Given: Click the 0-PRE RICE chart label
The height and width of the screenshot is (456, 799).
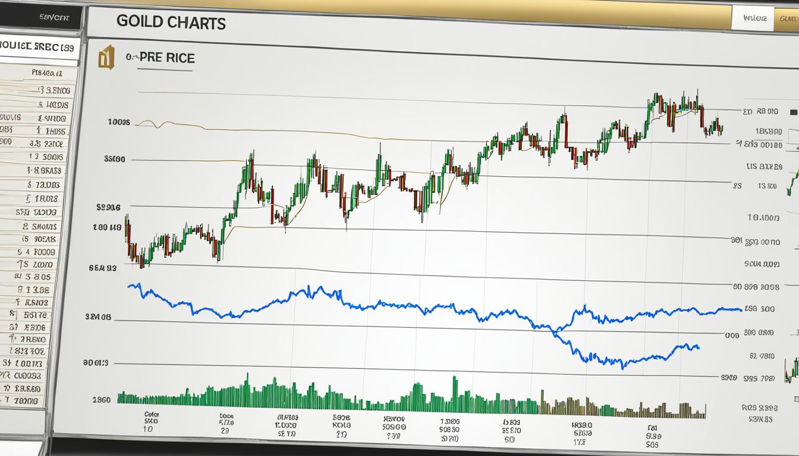Looking at the screenshot, I should [161, 58].
